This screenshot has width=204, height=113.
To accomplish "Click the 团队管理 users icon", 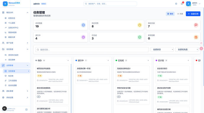I will pos(3,91).
